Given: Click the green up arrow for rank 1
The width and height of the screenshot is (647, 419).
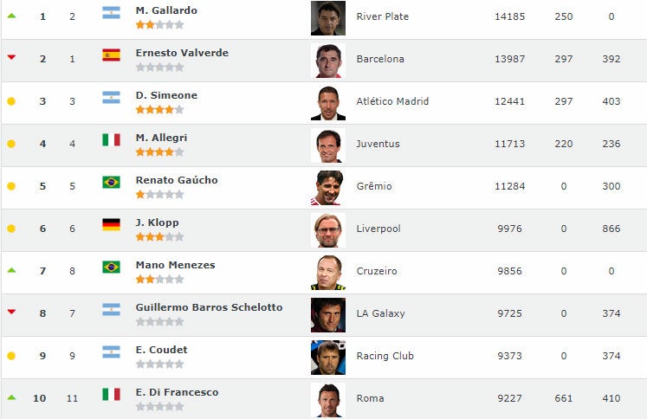Looking at the screenshot, I should point(11,16).
